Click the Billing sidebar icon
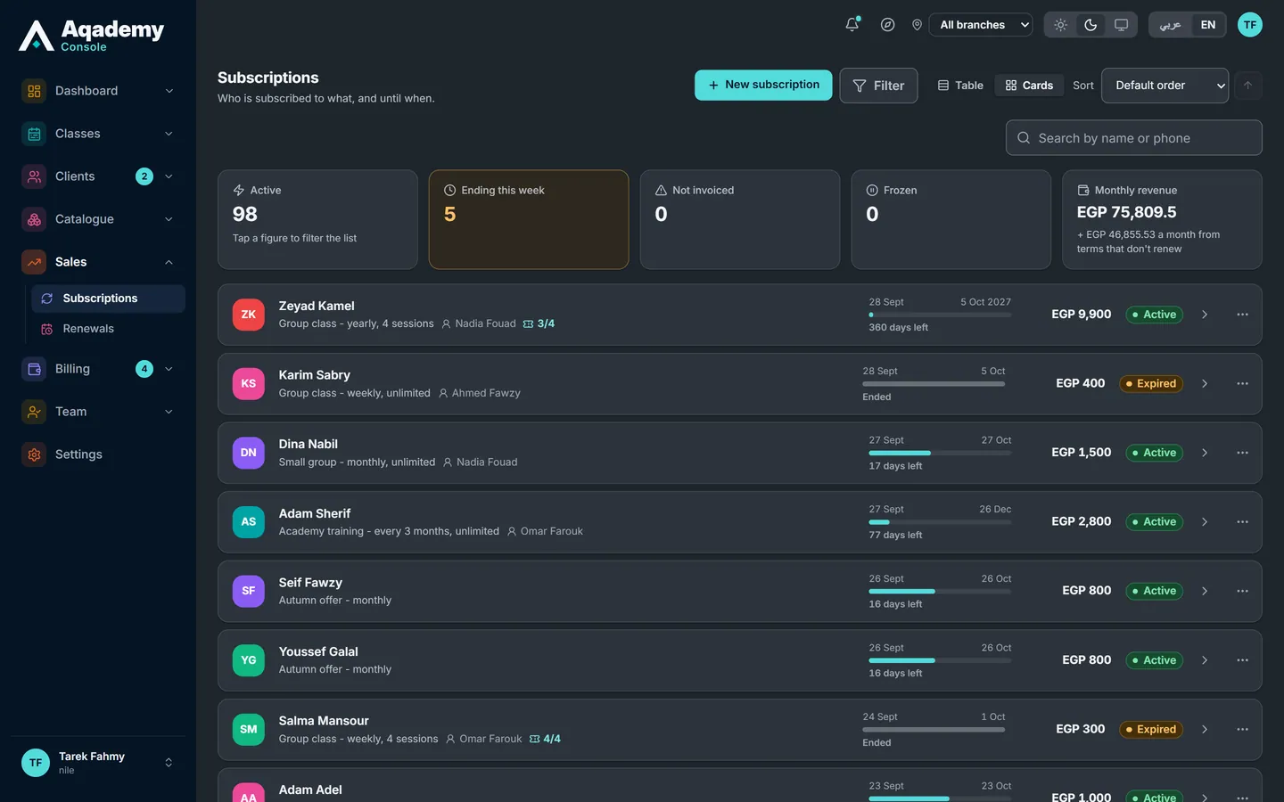Image resolution: width=1284 pixels, height=802 pixels. coord(34,369)
